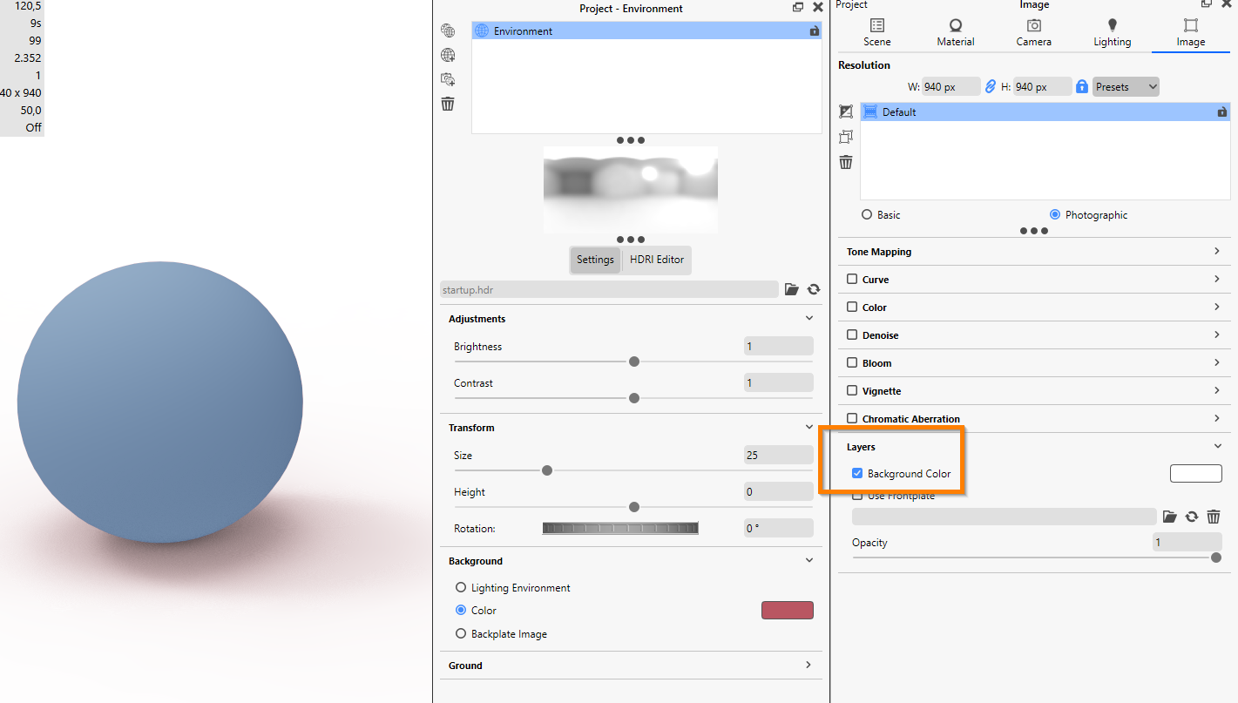Click the add image style icon
The image size is (1238, 703).
[x=846, y=112]
